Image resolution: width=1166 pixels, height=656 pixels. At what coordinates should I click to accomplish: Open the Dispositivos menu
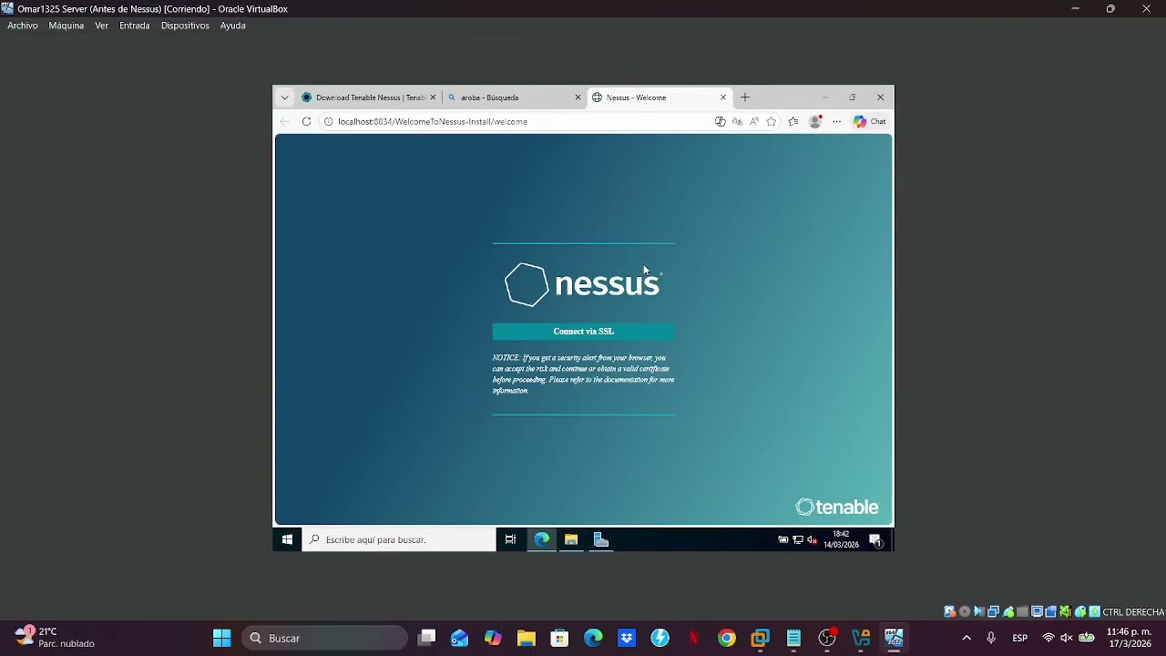click(185, 26)
